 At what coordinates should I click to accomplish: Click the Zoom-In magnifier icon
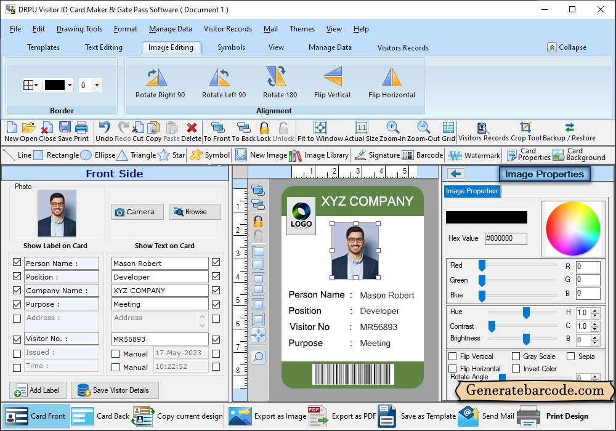pyautogui.click(x=392, y=127)
